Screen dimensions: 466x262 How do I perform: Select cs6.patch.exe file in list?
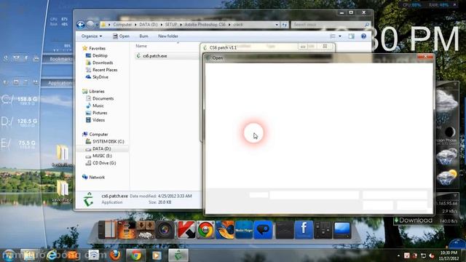click(154, 56)
